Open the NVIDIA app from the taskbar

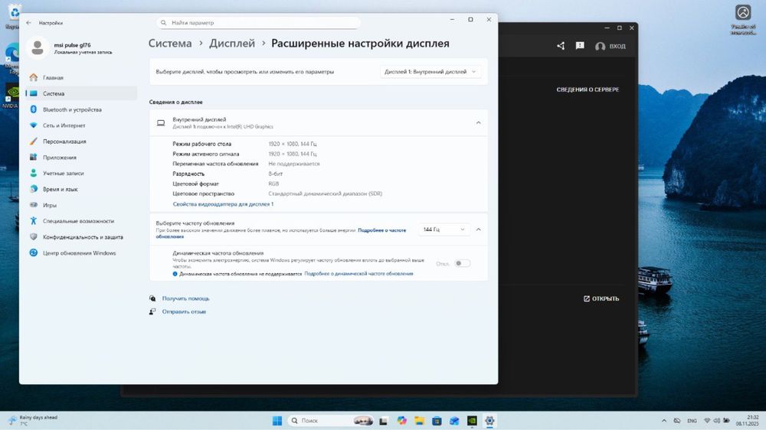(x=472, y=421)
